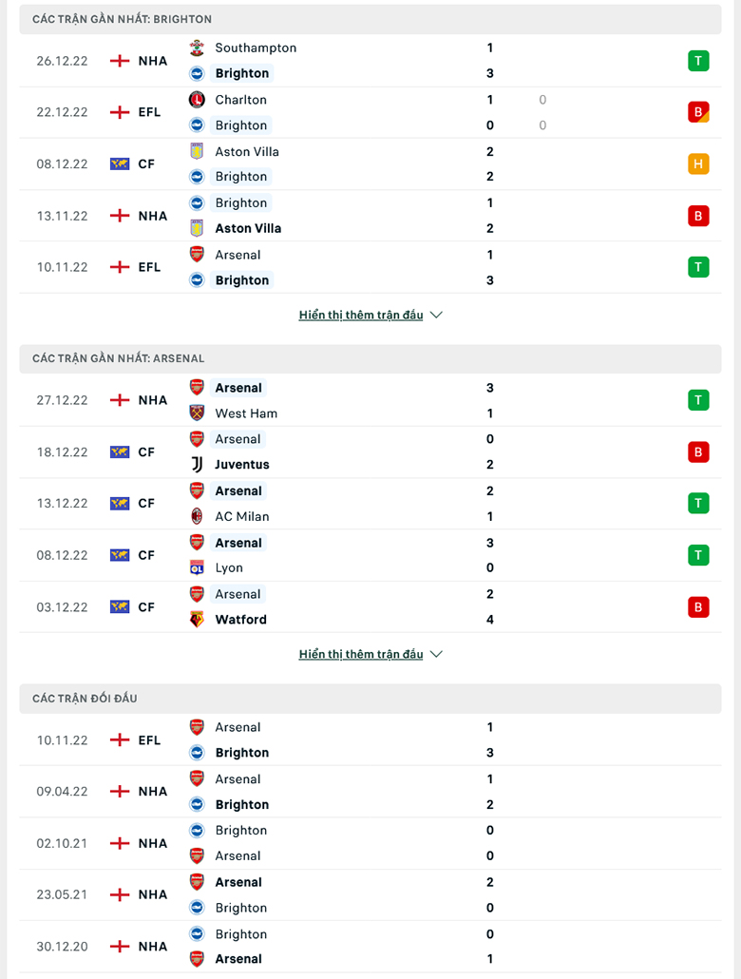
Task: Select the 'Các trận đối đầu' section header
Action: coord(370,698)
